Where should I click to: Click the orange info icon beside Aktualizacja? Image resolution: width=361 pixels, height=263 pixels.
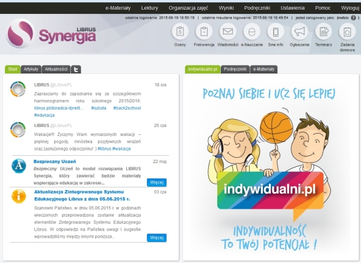click(x=19, y=196)
